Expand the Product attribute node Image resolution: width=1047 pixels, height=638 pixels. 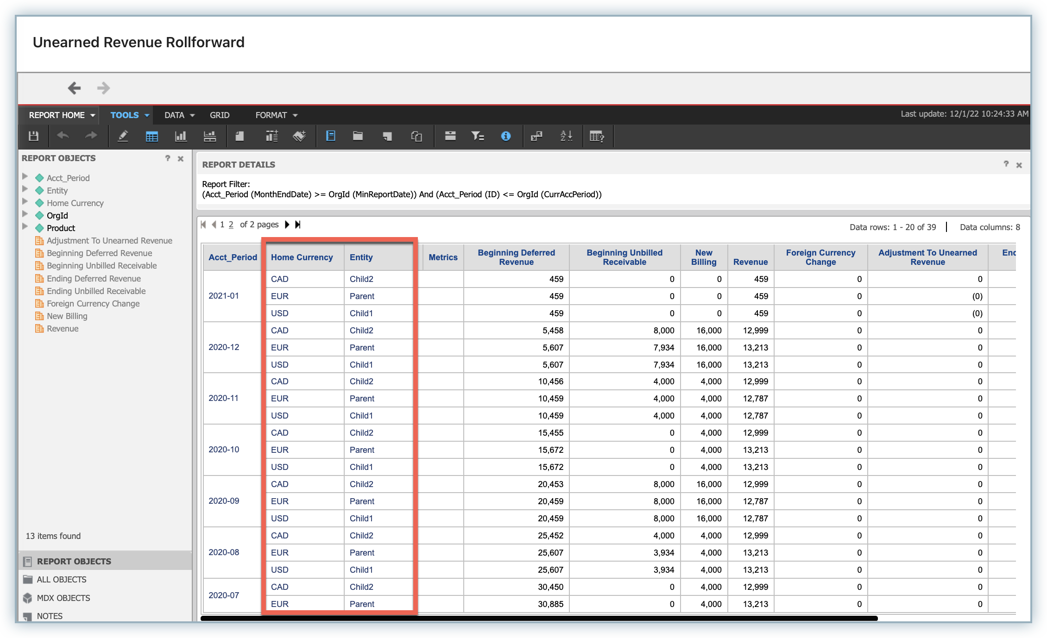[x=25, y=226]
